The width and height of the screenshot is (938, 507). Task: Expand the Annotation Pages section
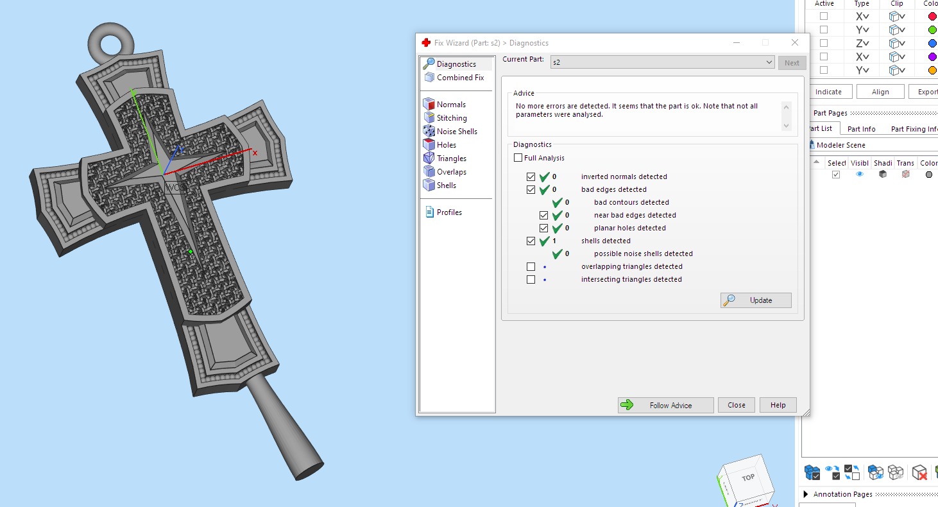point(806,494)
